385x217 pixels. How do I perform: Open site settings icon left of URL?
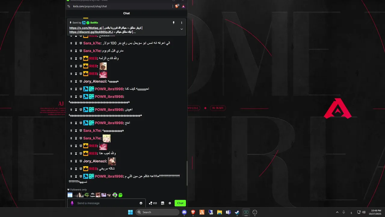(x=69, y=6)
